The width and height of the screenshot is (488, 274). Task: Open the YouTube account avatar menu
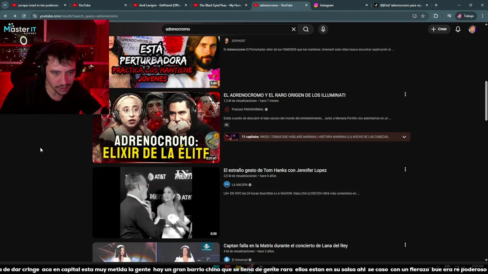472,29
